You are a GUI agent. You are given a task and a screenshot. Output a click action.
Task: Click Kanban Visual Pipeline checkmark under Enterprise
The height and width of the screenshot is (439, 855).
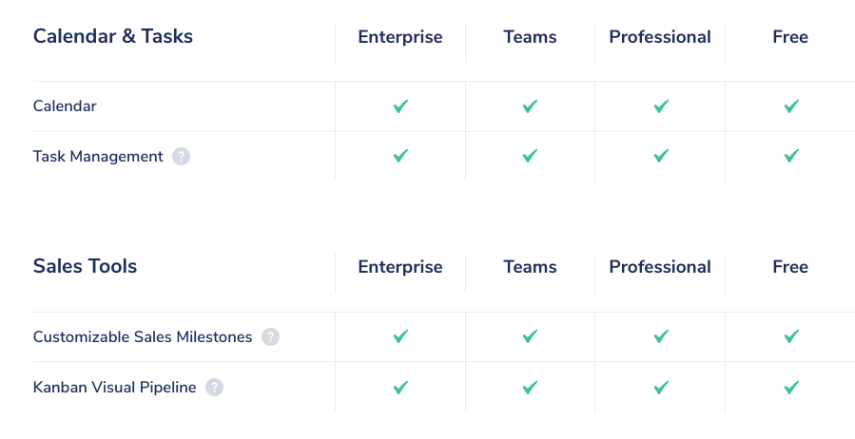tap(400, 388)
